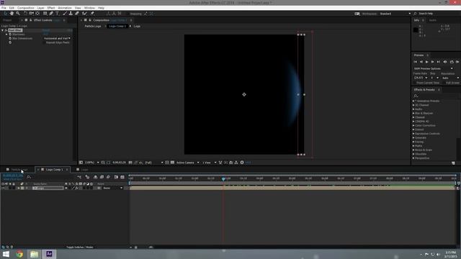
Task: Click the current time indicator marker
Action: (223, 178)
